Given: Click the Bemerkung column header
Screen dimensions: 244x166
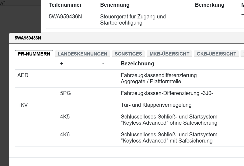Looking at the screenshot, I should (x=209, y=5).
